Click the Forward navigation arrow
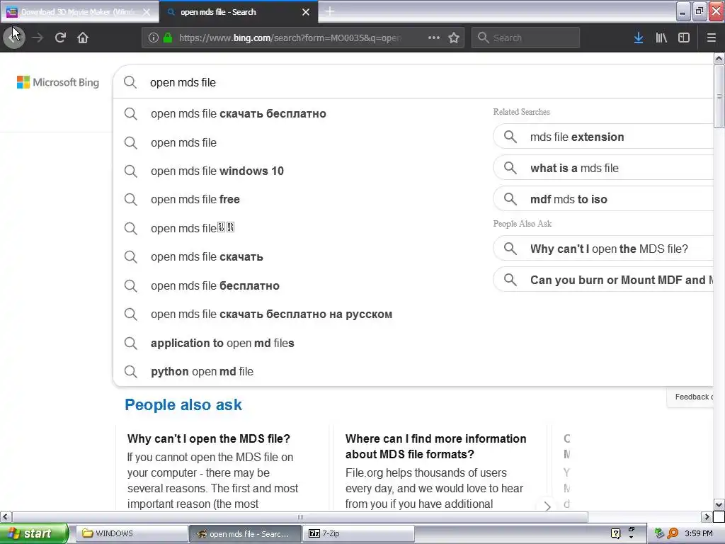The width and height of the screenshot is (725, 544). [x=38, y=38]
